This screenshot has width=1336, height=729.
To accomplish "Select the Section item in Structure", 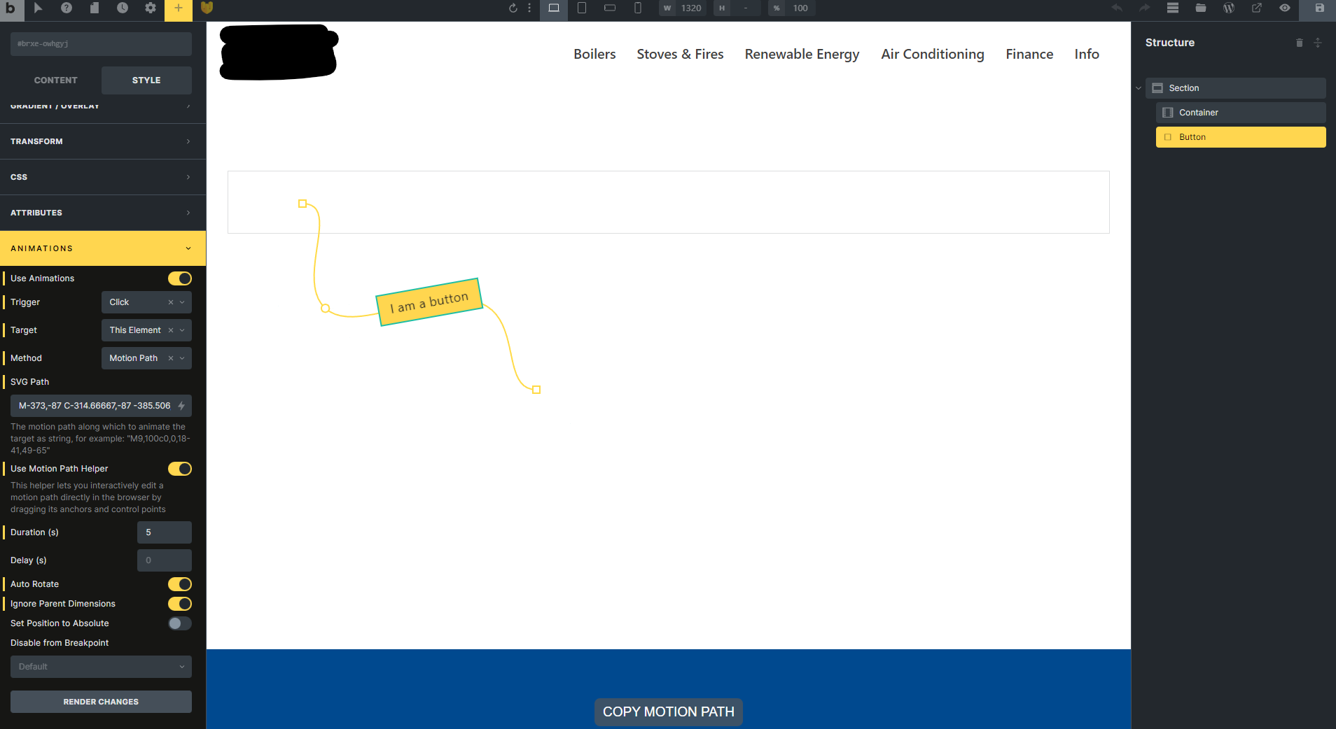I will [x=1236, y=88].
